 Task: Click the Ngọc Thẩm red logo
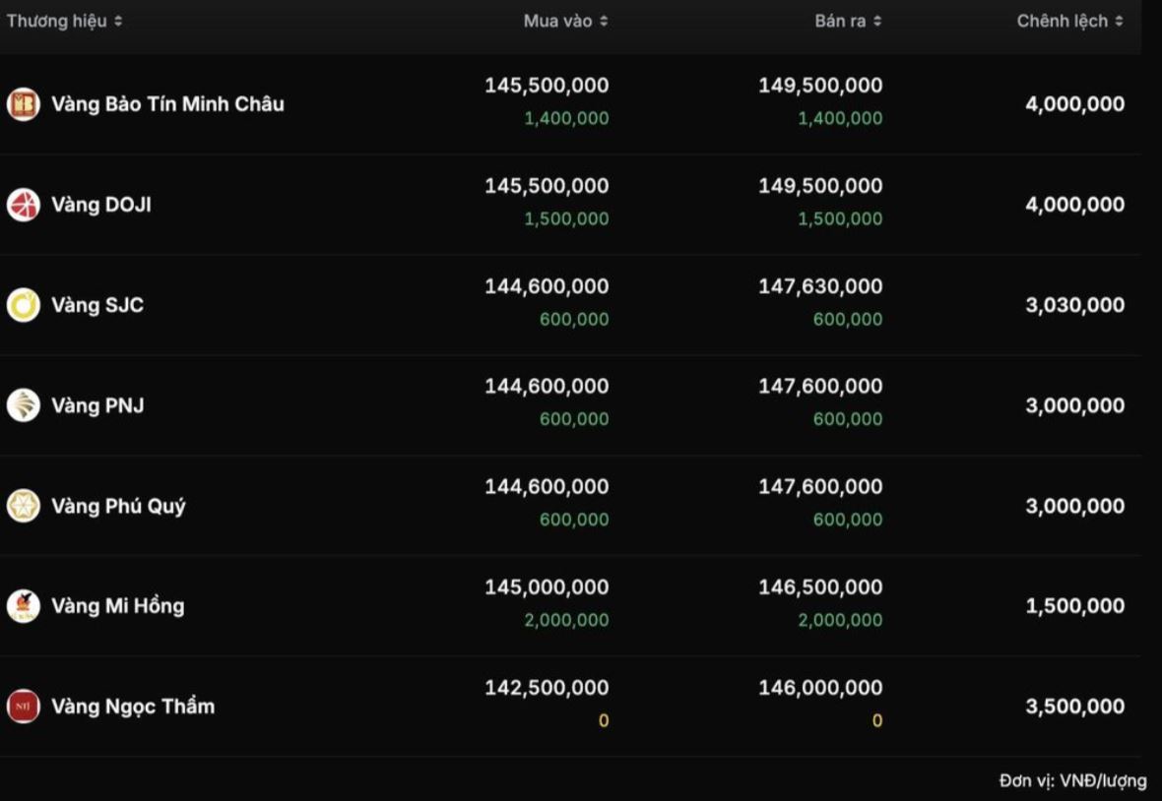(23, 707)
